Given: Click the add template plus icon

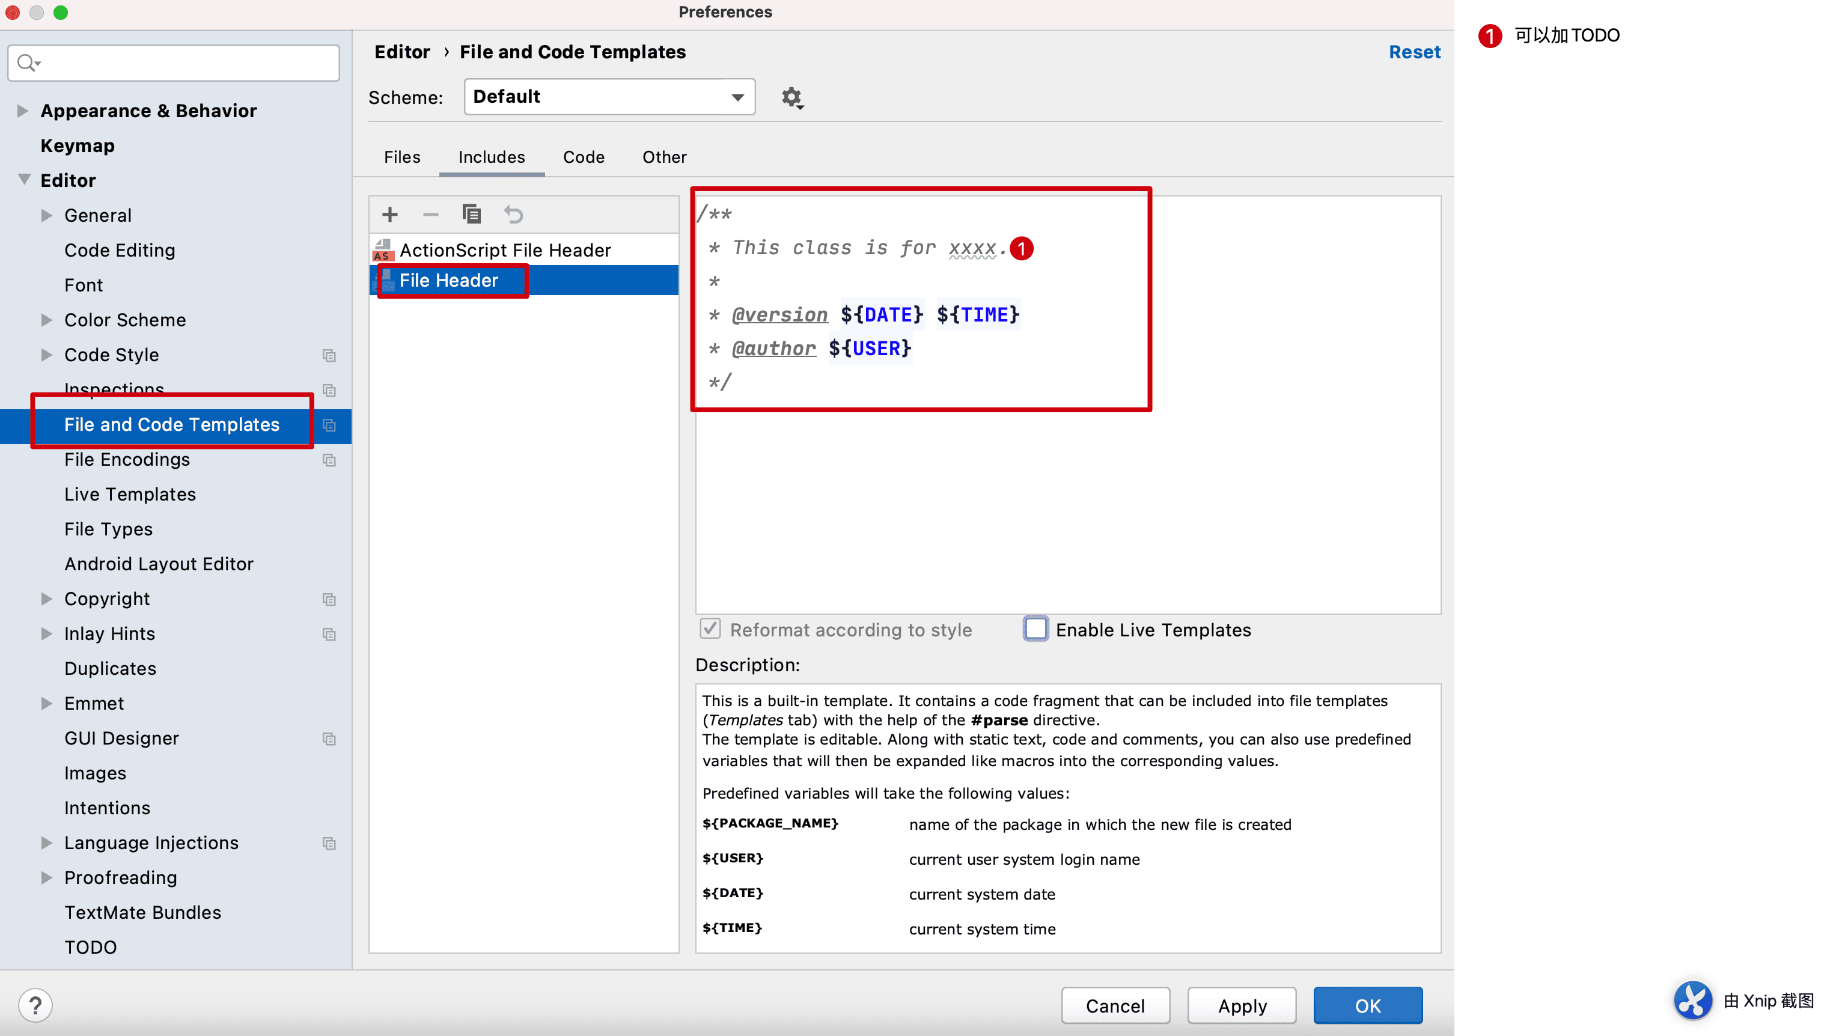Looking at the screenshot, I should [390, 214].
